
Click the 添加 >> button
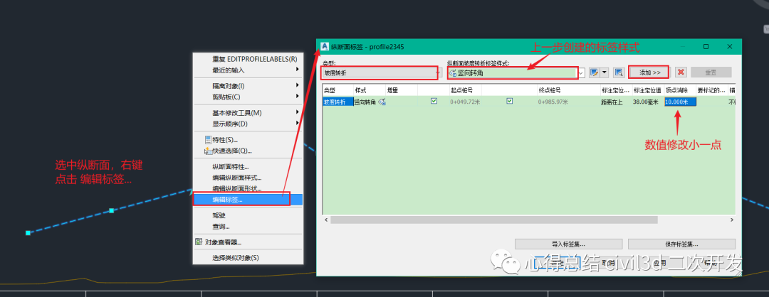[649, 72]
